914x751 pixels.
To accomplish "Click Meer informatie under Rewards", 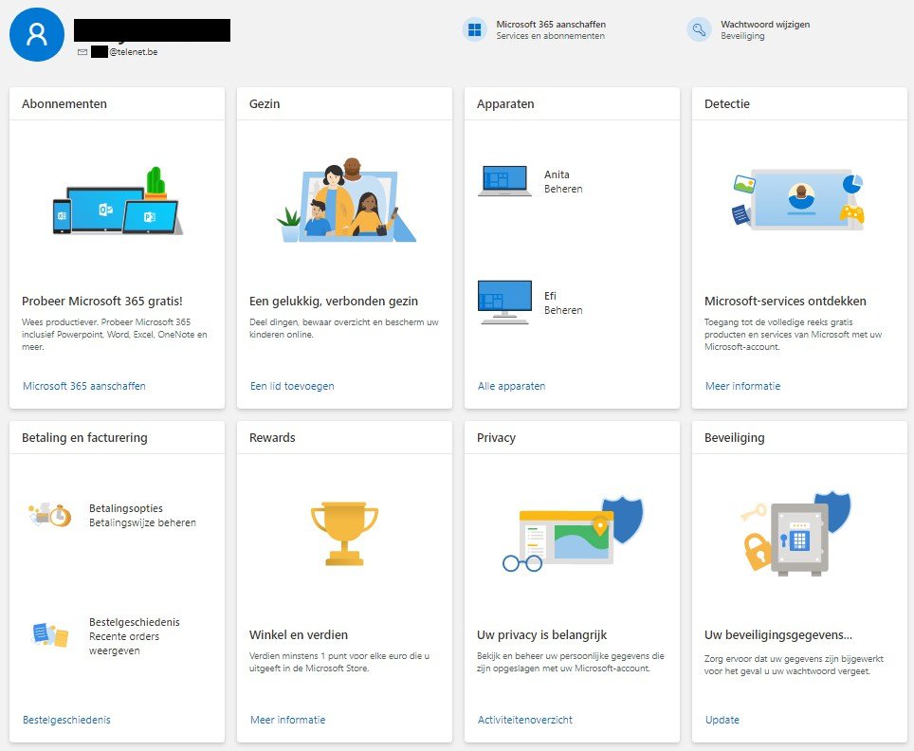I will (x=288, y=720).
